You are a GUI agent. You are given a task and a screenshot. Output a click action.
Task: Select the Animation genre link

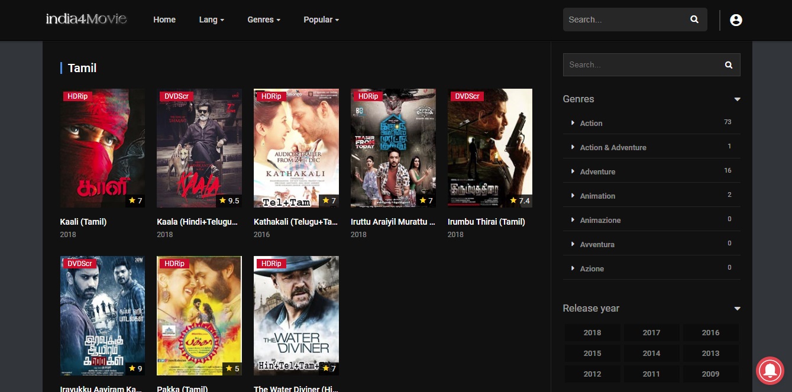(597, 196)
